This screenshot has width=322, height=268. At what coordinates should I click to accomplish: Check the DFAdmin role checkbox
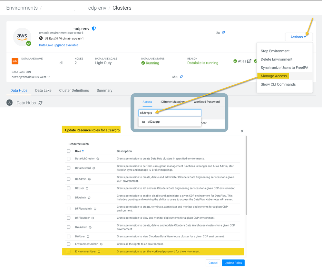(69, 197)
